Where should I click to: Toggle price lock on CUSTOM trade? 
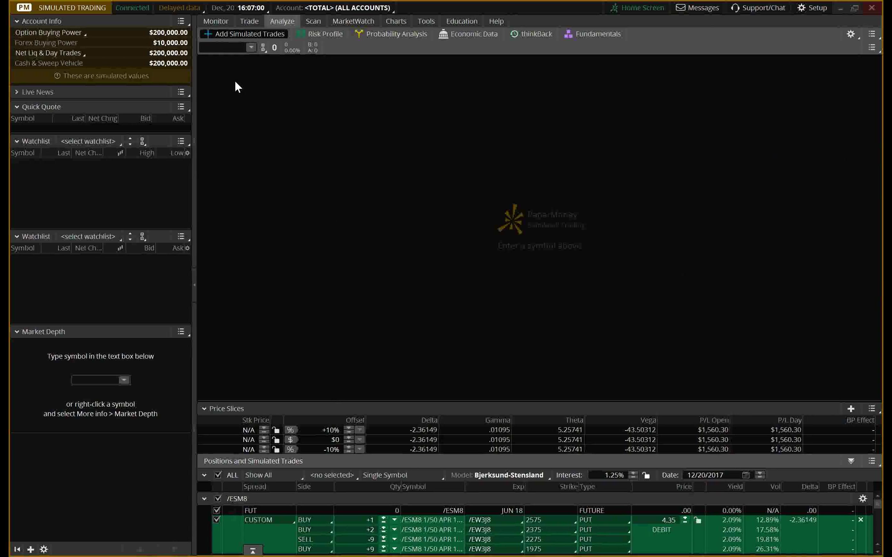(x=698, y=520)
